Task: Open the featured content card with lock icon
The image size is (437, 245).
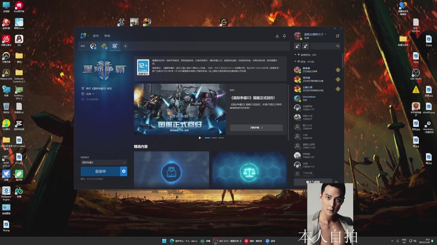Action: [x=172, y=169]
